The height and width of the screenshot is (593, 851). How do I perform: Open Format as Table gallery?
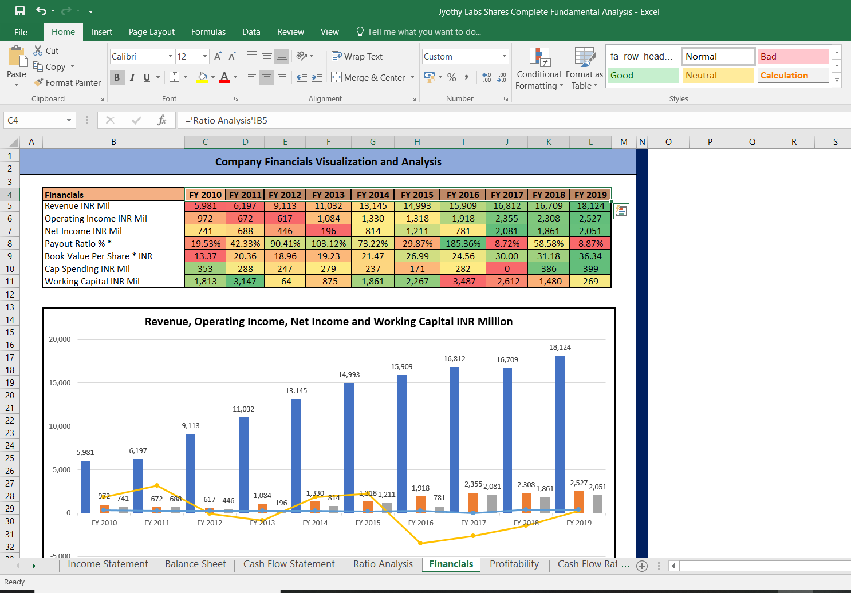(x=584, y=68)
